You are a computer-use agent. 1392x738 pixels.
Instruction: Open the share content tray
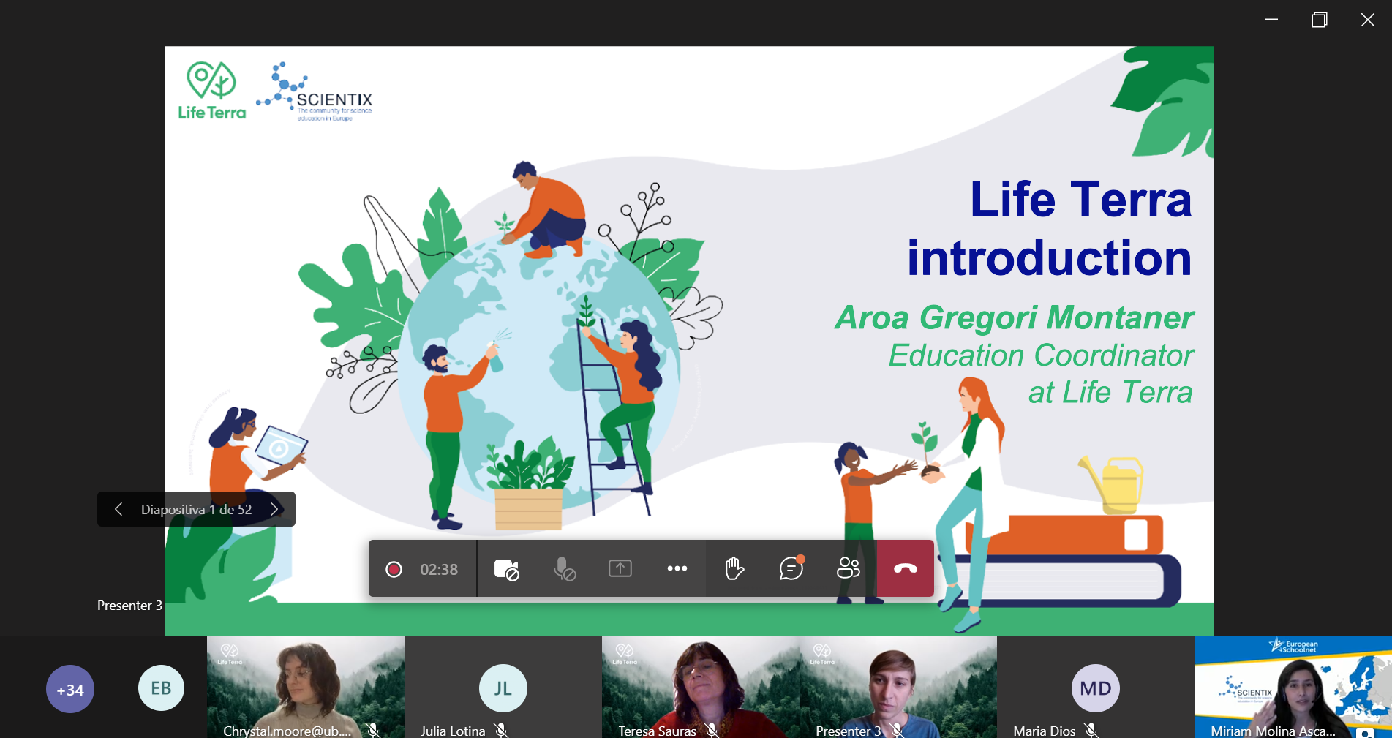[620, 568]
